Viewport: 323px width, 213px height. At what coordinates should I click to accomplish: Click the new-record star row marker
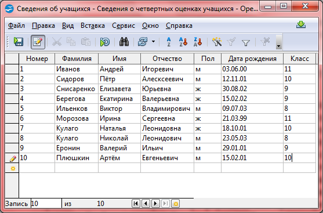point(12,168)
